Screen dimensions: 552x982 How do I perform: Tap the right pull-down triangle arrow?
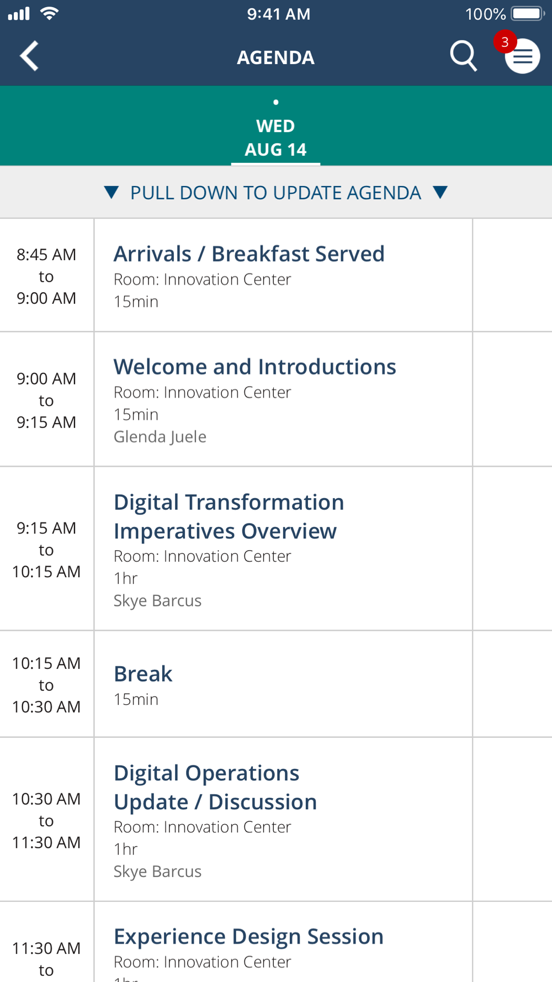point(440,192)
